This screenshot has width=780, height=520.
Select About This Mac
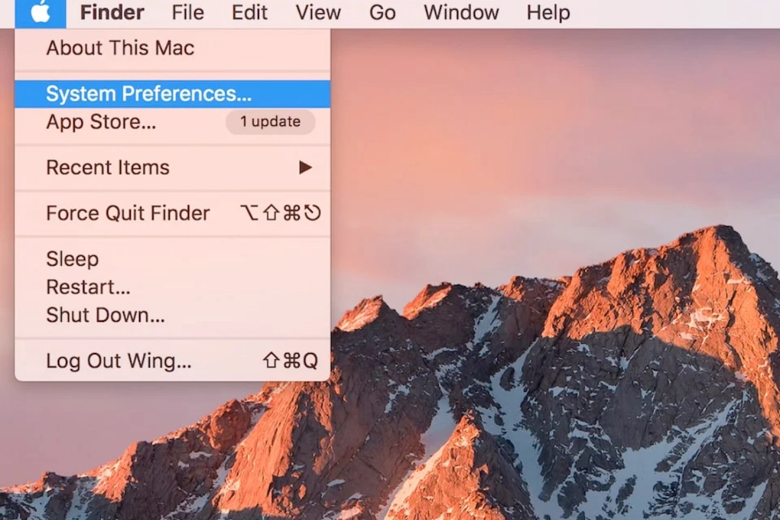[x=120, y=48]
